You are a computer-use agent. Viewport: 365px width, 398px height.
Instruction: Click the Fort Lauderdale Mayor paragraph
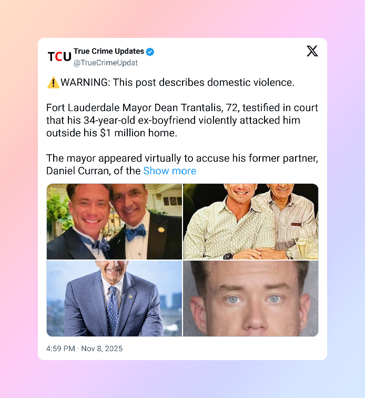(182, 121)
